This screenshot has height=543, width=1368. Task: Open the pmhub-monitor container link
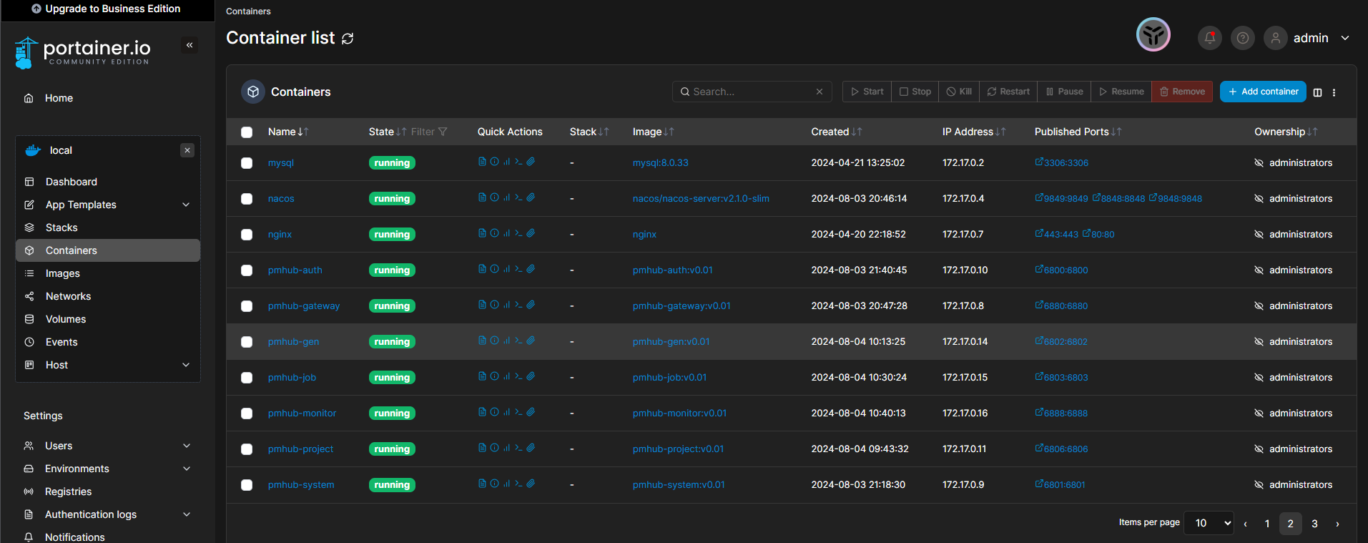tap(302, 413)
